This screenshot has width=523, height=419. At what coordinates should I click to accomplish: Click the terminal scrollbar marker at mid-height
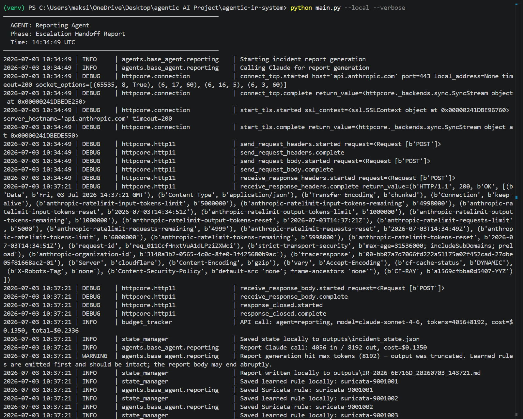pos(516,197)
